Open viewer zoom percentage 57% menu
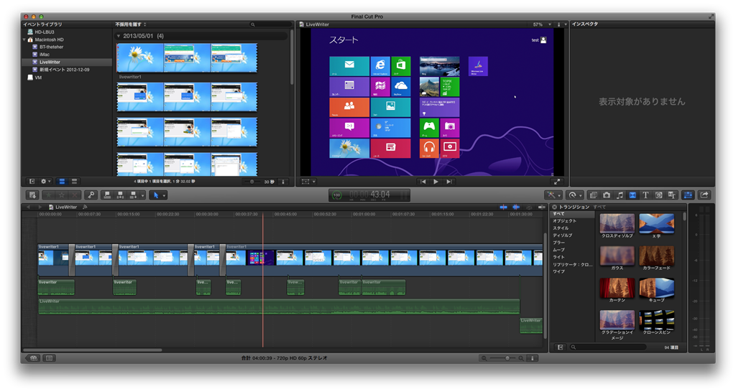 [542, 24]
